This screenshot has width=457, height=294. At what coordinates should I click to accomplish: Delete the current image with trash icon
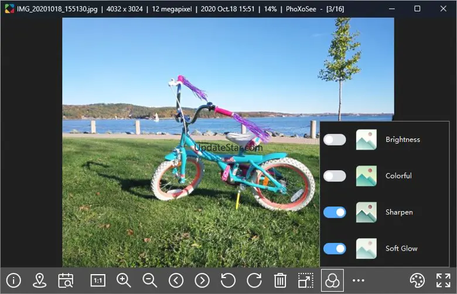(280, 281)
